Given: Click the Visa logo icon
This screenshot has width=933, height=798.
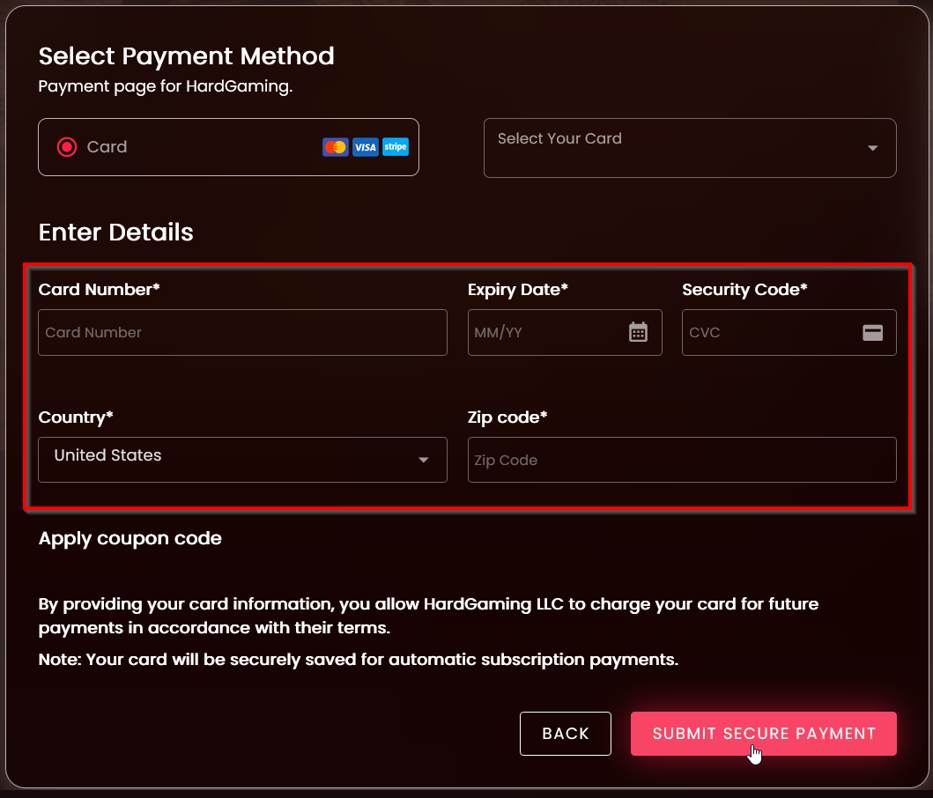Looking at the screenshot, I should (364, 147).
